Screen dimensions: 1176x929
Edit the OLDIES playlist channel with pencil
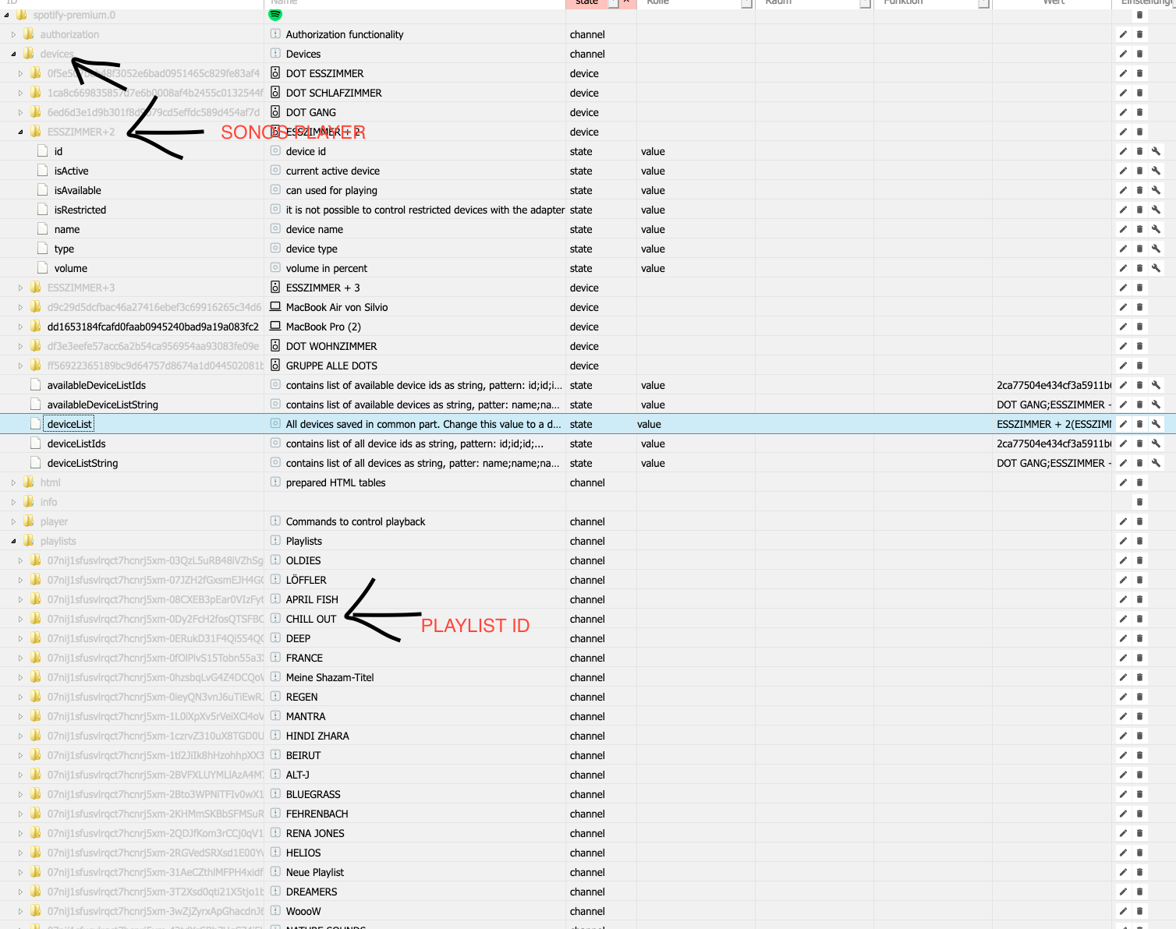pos(1123,560)
